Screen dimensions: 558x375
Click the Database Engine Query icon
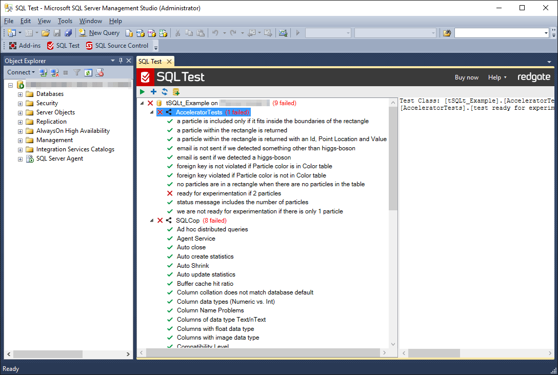[x=129, y=33]
